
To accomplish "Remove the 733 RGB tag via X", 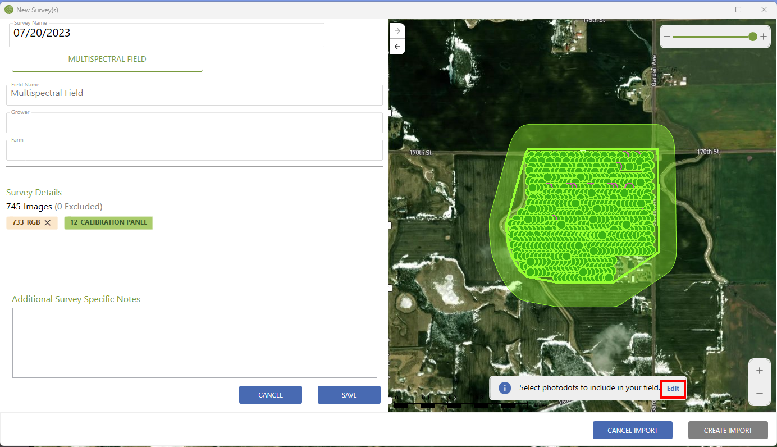I will click(48, 223).
